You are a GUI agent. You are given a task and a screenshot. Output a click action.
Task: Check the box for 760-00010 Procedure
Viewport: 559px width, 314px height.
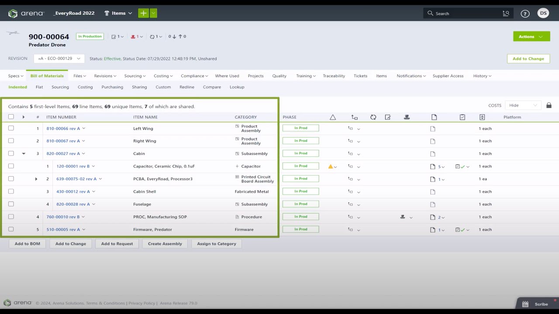11,216
